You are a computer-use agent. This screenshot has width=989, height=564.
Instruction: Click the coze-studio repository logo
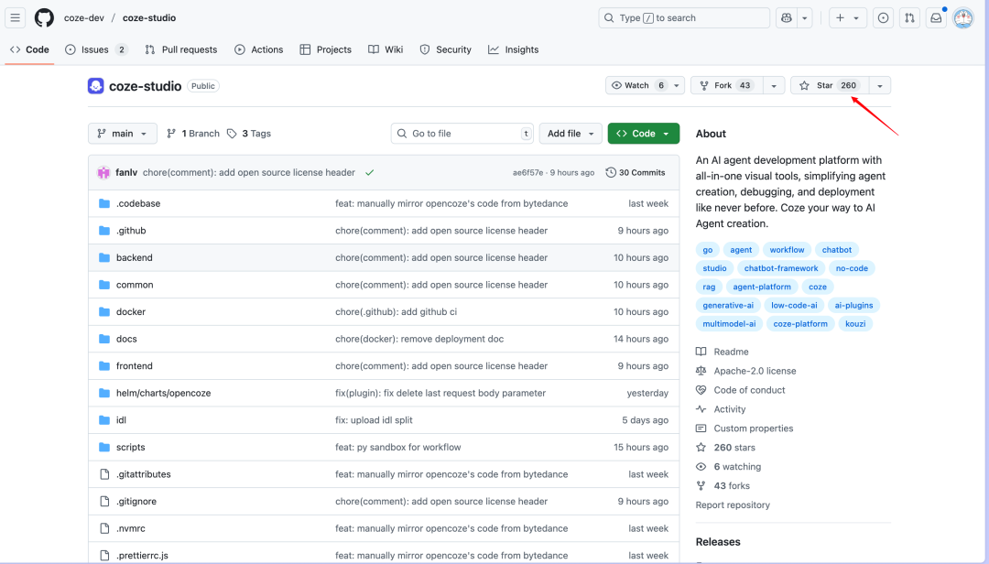[96, 86]
